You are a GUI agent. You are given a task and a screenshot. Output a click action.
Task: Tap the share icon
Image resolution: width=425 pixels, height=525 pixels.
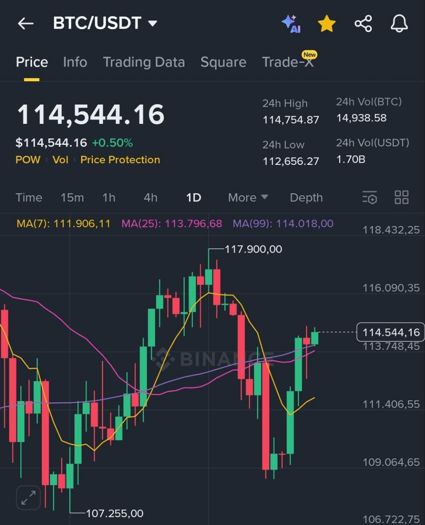point(363,24)
